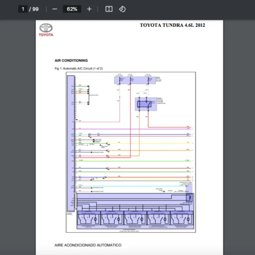
Task: Click the AIRE ACONDICIONADO AUTOMATICO text
Action: [x=88, y=245]
